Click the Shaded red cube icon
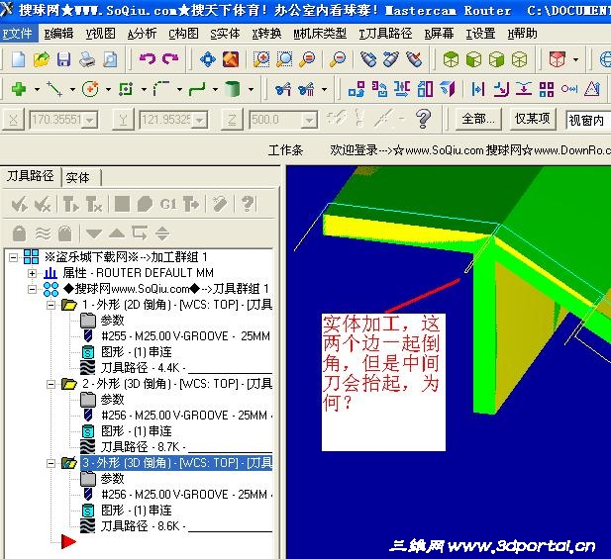 (x=557, y=59)
